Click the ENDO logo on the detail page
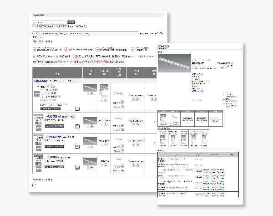Screen dimensions: 273x216 [163, 47]
